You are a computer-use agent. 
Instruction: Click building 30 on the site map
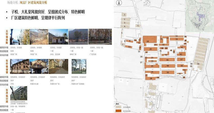[x=161, y=39]
